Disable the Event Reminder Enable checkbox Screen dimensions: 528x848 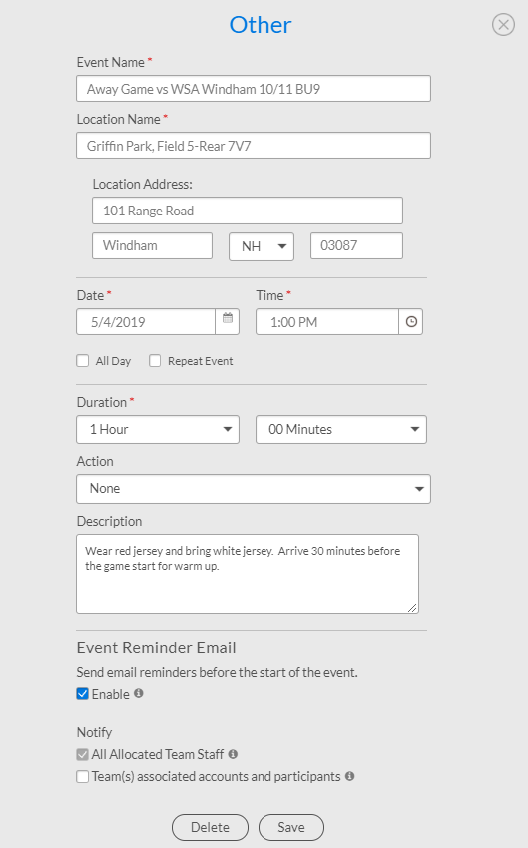[82, 694]
